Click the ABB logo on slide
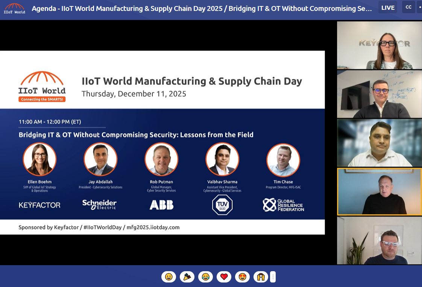 pyautogui.click(x=161, y=205)
